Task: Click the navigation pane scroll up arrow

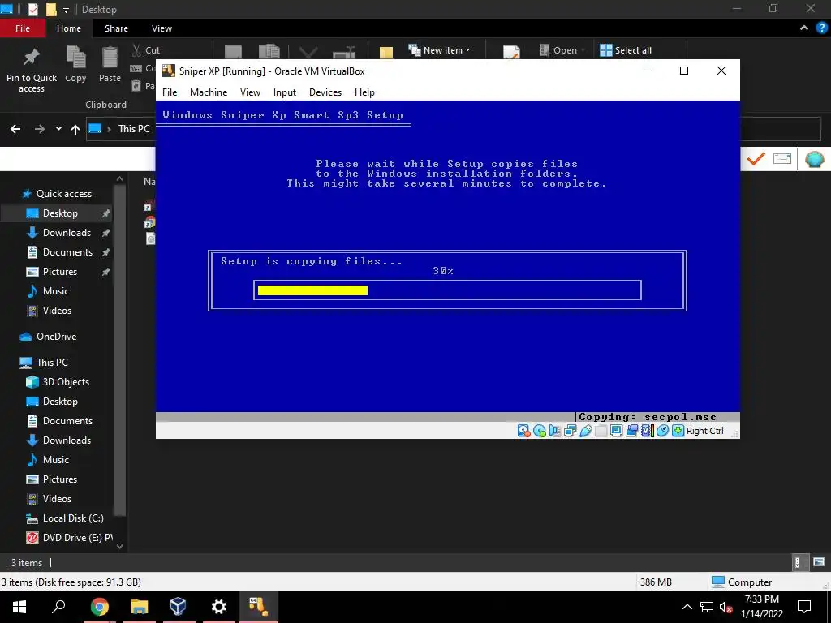Action: pos(120,179)
